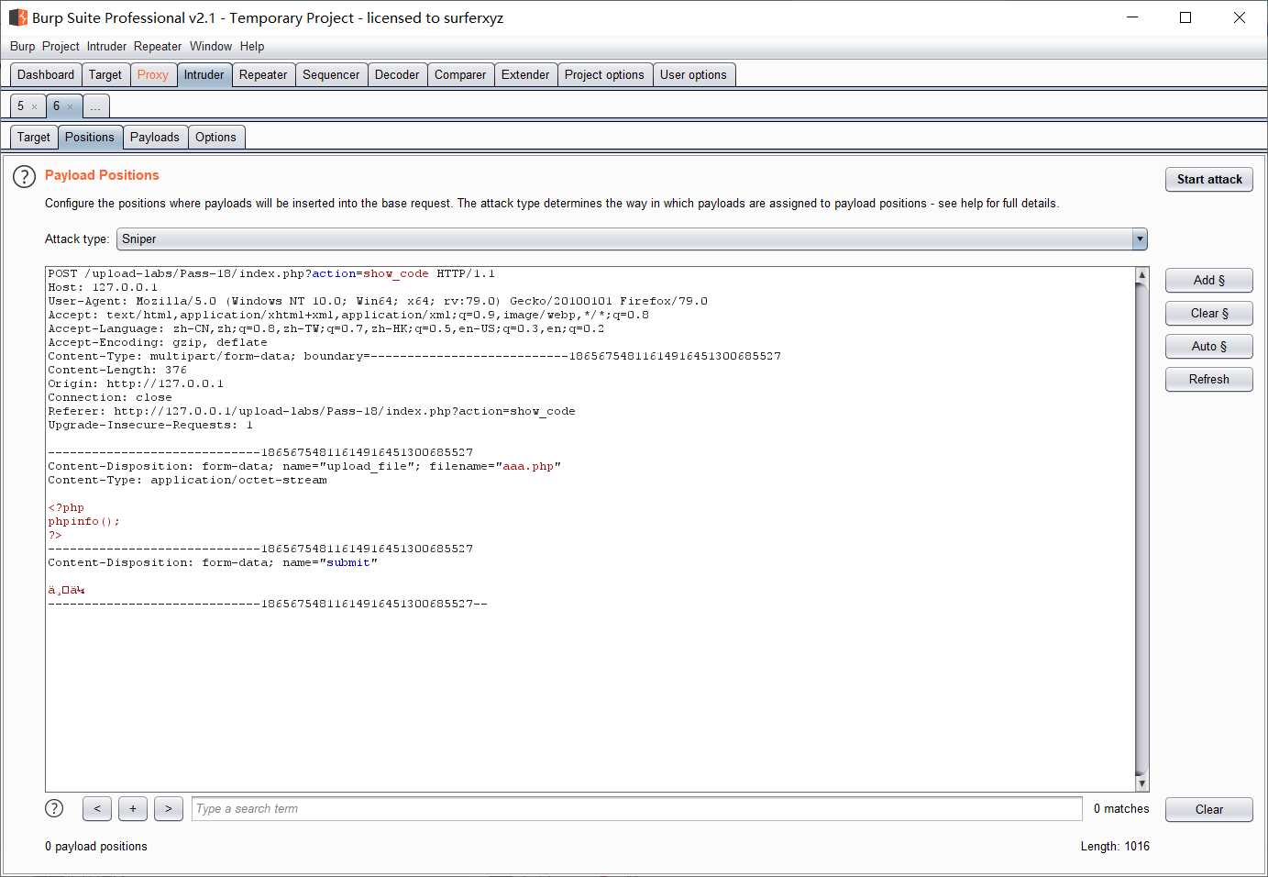Click the Referer header line
Viewport: 1268px width, 877px height.
tap(312, 411)
